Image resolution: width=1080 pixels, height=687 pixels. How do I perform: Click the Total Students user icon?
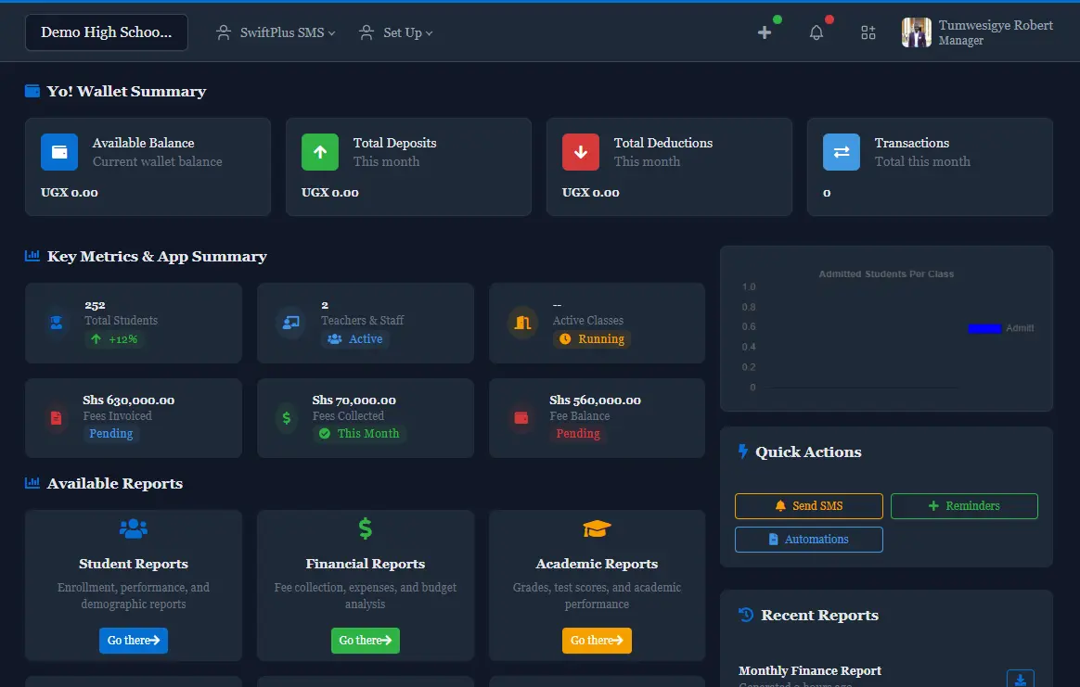pos(57,322)
